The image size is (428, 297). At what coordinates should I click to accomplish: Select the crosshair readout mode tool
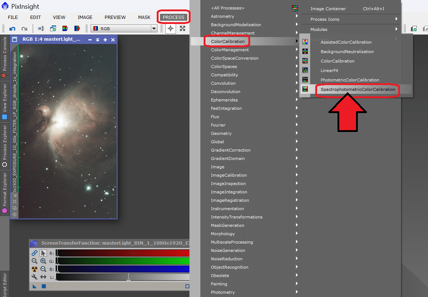(171, 28)
